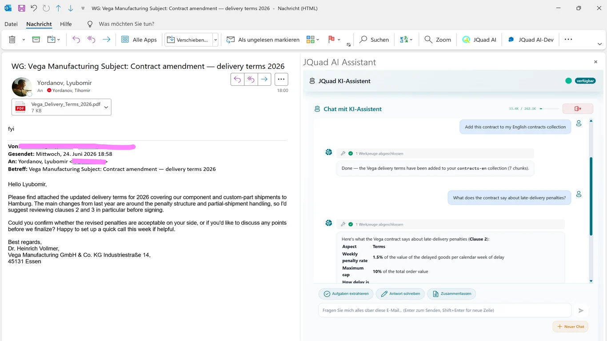Go to the previous item with the up arrow
The height and width of the screenshot is (341, 607).
pos(58,8)
